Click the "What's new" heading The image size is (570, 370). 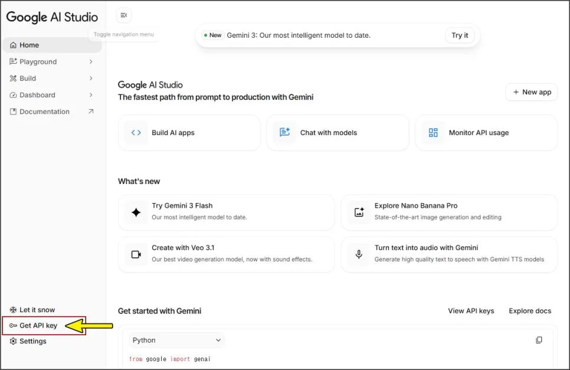pos(139,181)
